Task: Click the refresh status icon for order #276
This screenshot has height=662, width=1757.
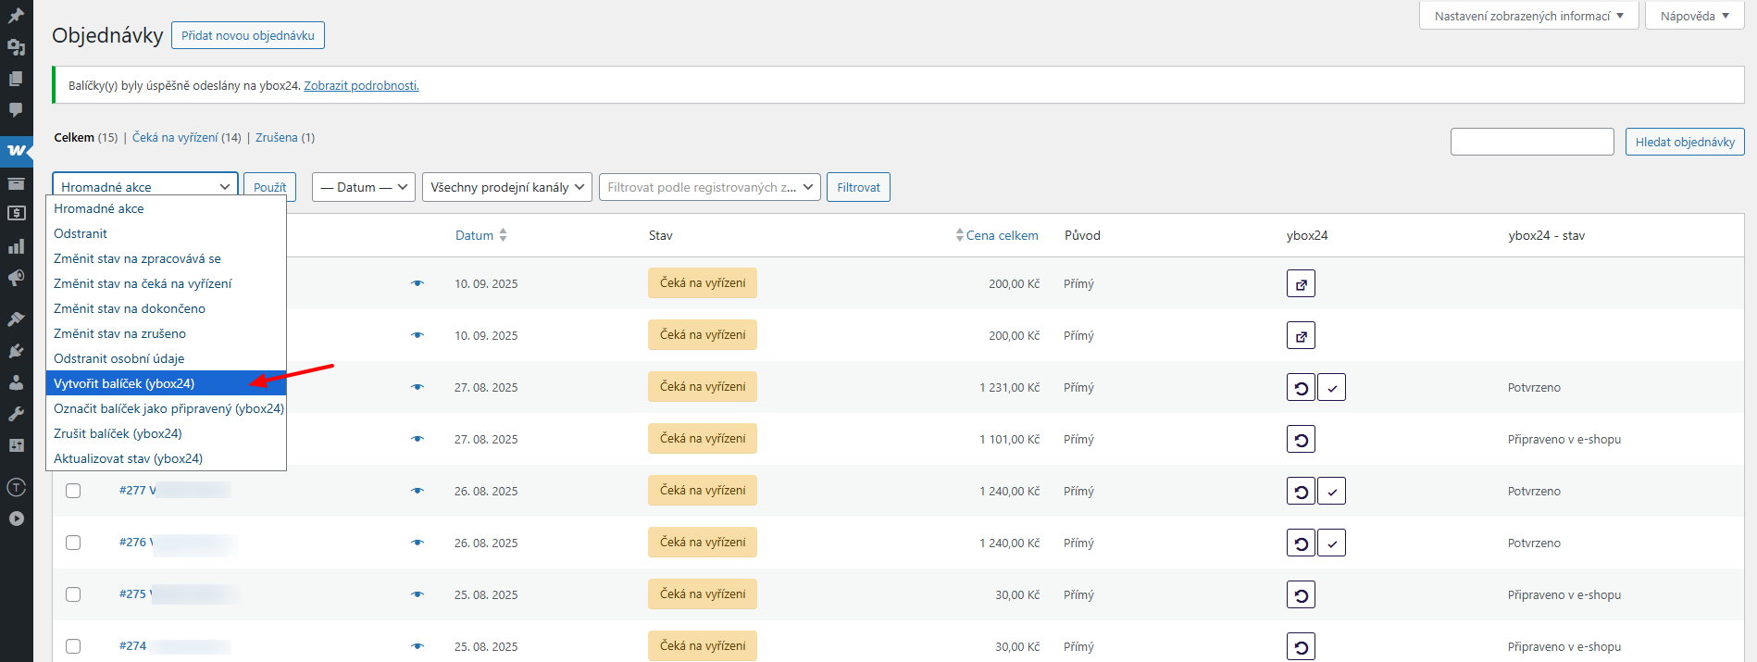Action: click(x=1301, y=543)
